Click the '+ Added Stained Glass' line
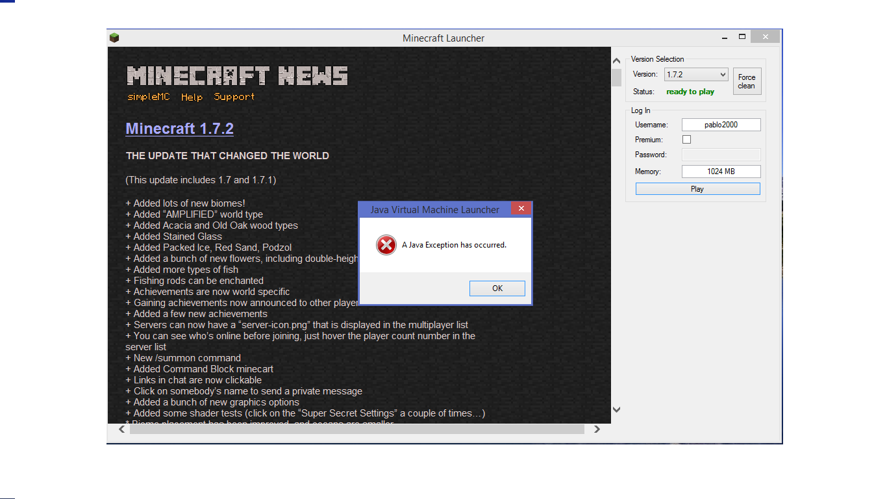The height and width of the screenshot is (499, 887). pyautogui.click(x=173, y=237)
